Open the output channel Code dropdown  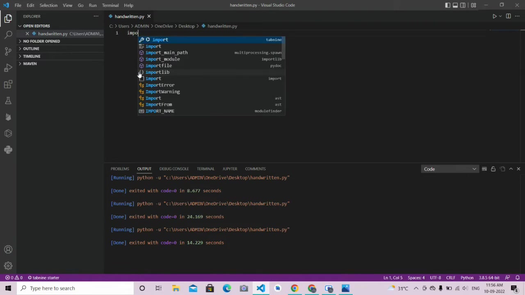tap(450, 169)
